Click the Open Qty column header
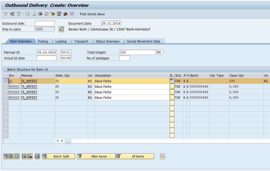This screenshot has width=270, height=171. (x=246, y=75)
